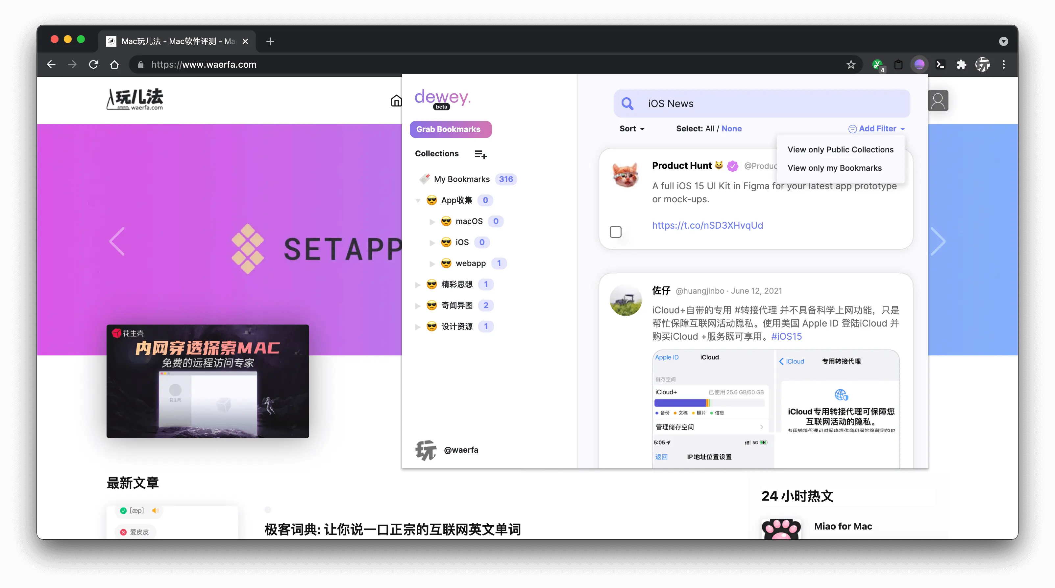Open the 极客词典 article title
The image size is (1055, 588).
click(x=392, y=530)
